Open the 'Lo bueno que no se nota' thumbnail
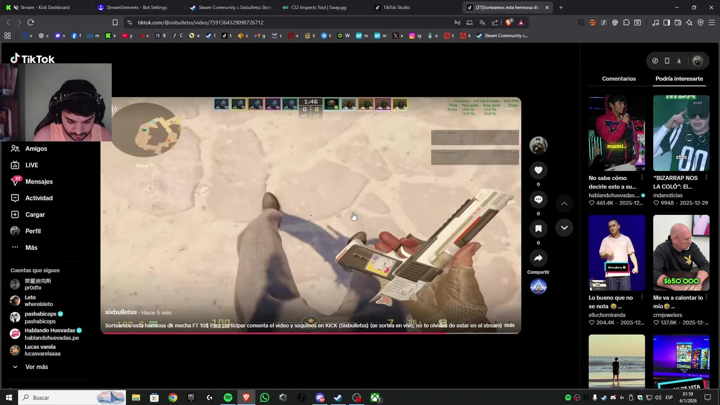720x405 pixels. (617, 253)
